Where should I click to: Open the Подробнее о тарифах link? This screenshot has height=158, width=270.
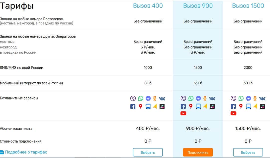pos(26,152)
